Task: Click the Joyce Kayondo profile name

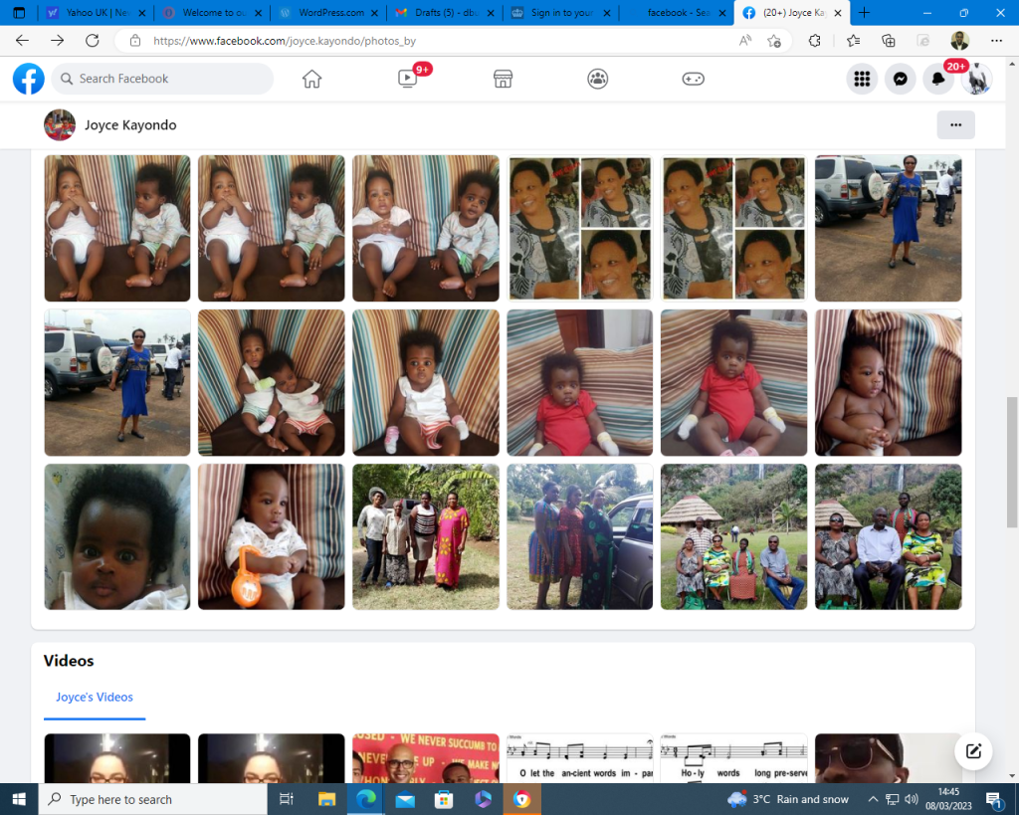Action: (130, 125)
